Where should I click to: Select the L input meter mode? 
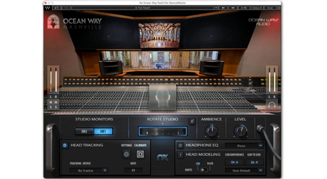click(51, 97)
